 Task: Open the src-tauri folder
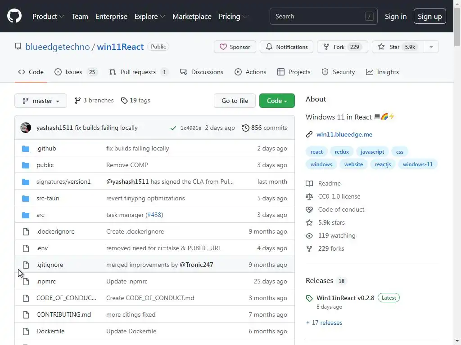(x=48, y=198)
